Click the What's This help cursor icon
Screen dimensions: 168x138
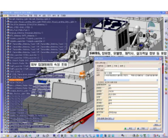point(38,136)
